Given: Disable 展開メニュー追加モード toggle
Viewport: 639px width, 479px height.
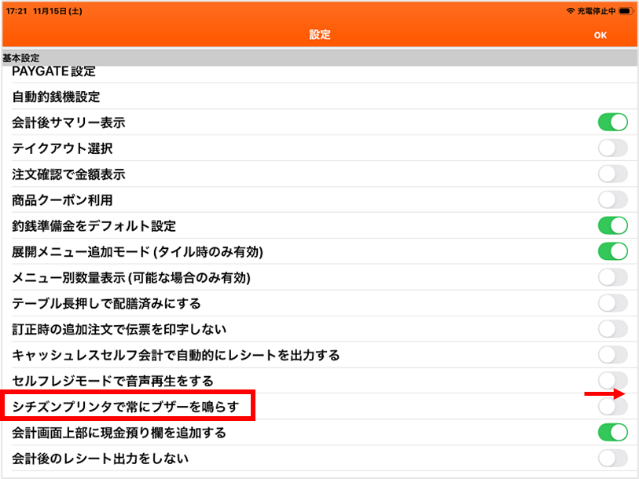Looking at the screenshot, I should click(x=612, y=251).
